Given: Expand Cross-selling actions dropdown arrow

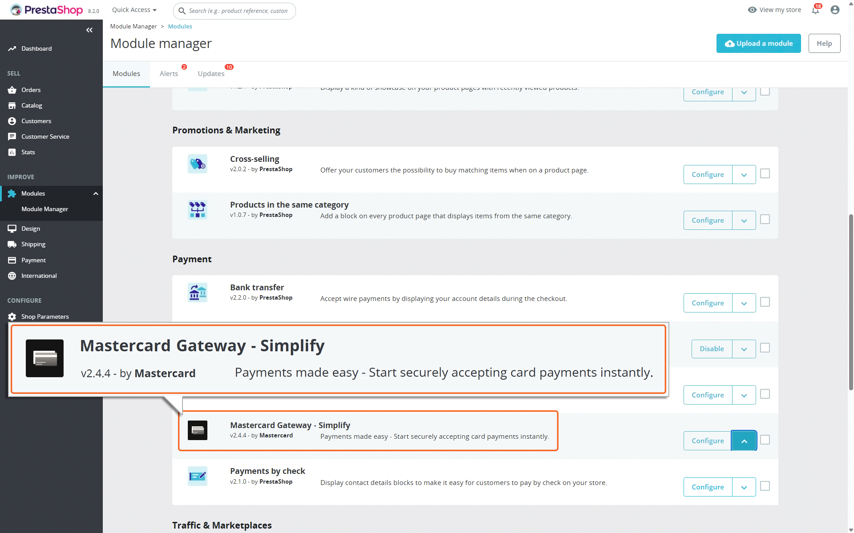Looking at the screenshot, I should pos(744,175).
